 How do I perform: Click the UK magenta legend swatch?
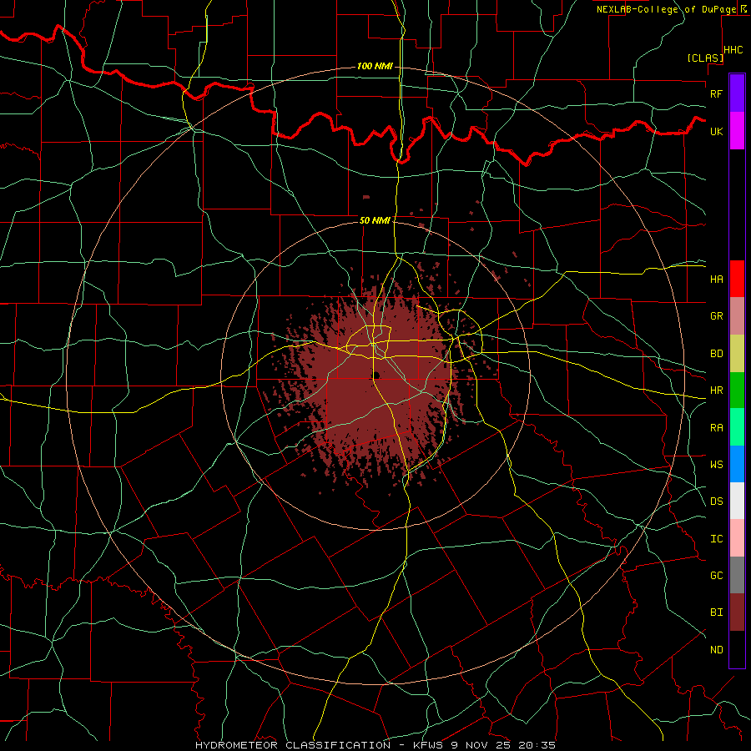(x=737, y=131)
